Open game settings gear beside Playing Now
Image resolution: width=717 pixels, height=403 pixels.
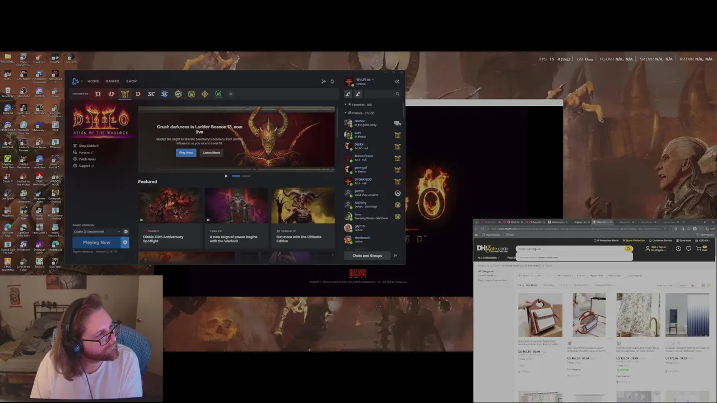(125, 243)
